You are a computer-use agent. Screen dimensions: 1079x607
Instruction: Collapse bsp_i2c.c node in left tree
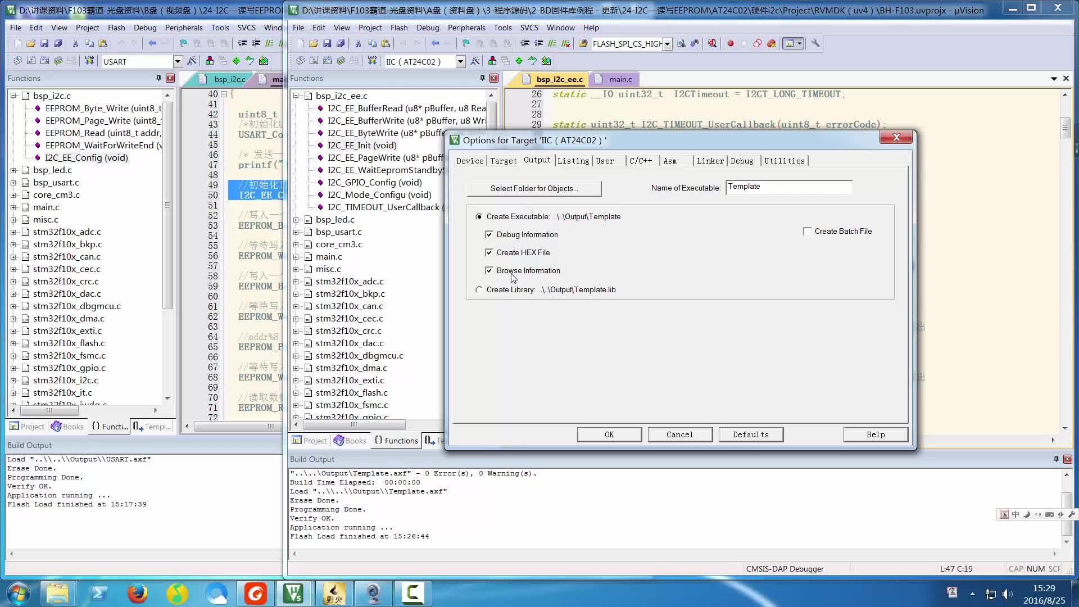13,96
